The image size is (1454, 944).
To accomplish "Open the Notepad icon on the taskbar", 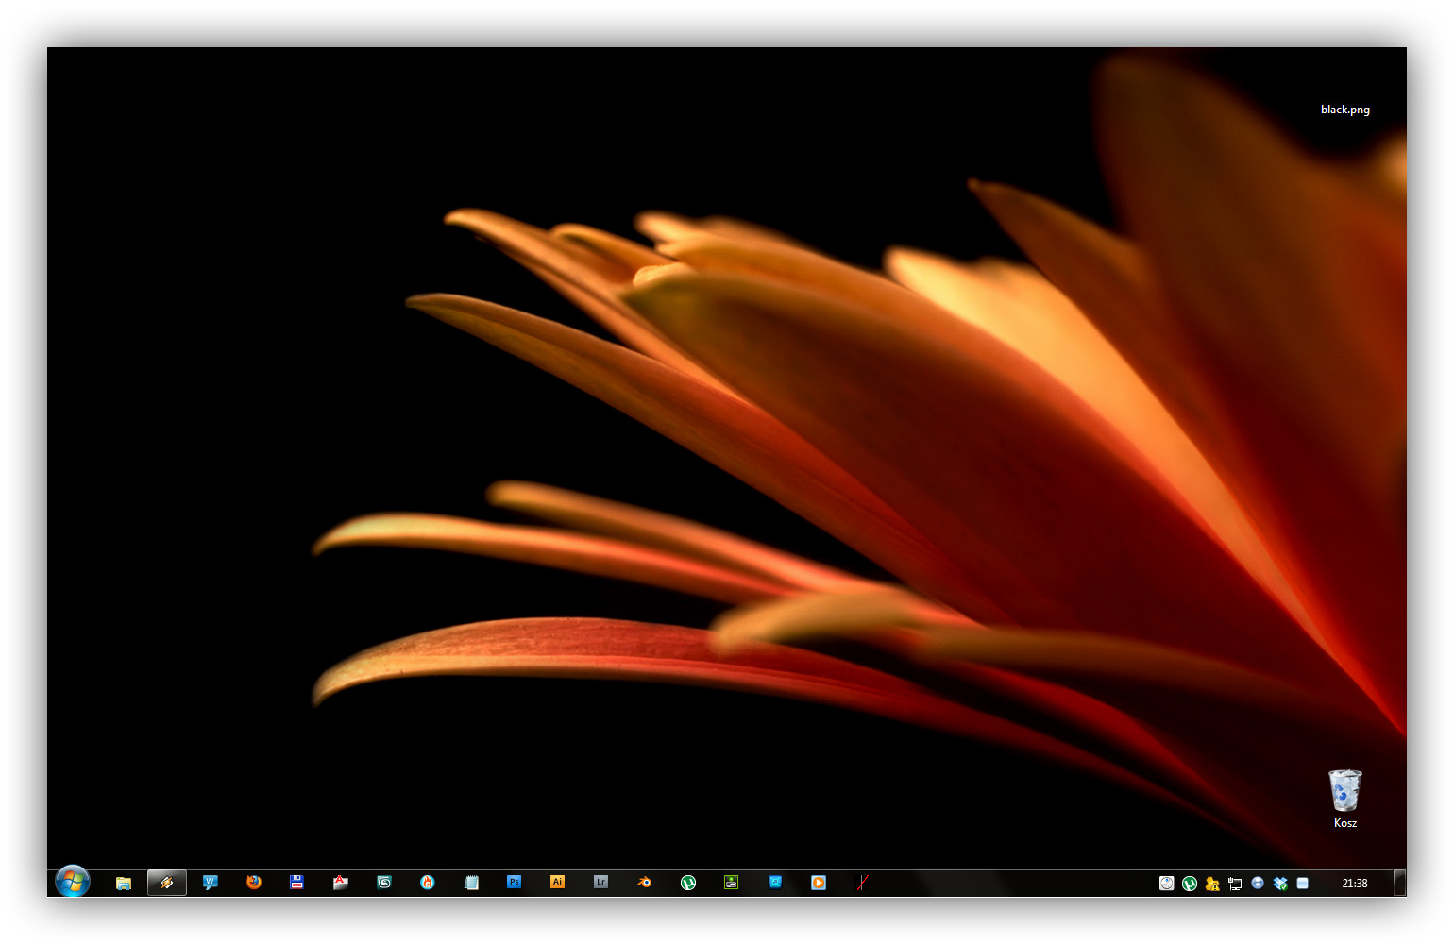I will (471, 883).
